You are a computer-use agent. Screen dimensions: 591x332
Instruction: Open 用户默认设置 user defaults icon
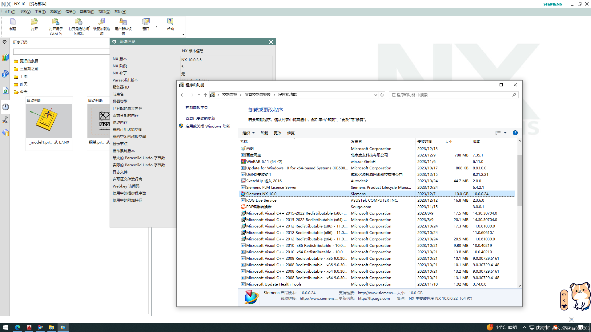point(123,22)
